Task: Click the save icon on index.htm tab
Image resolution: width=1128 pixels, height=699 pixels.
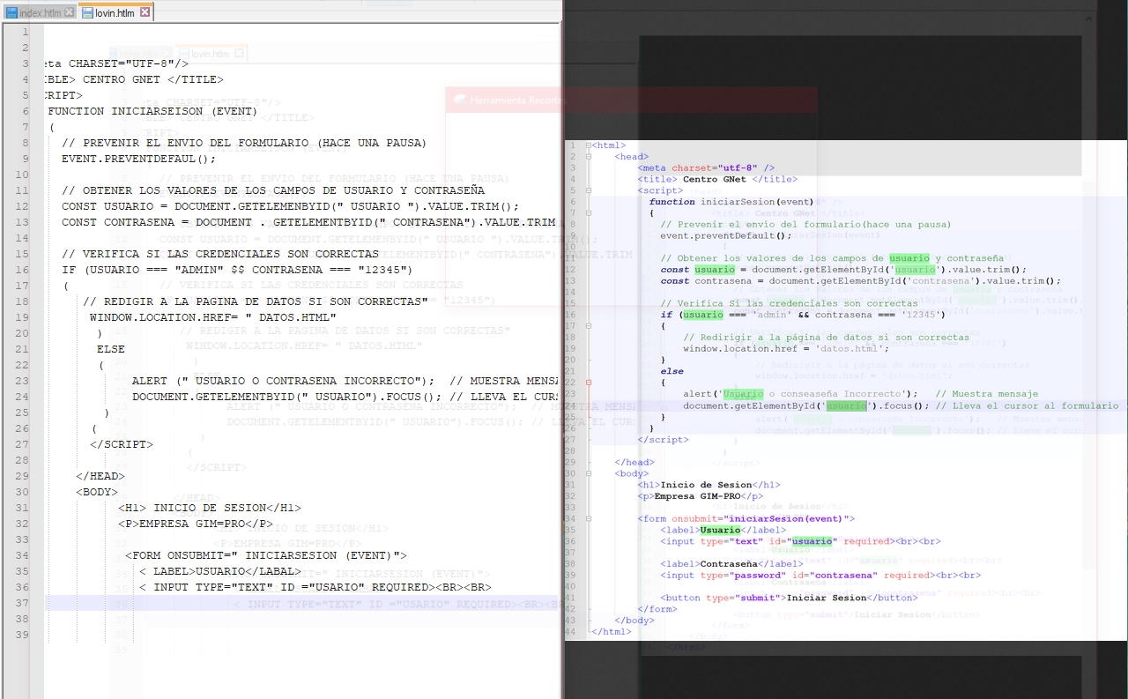Action: click(x=11, y=12)
